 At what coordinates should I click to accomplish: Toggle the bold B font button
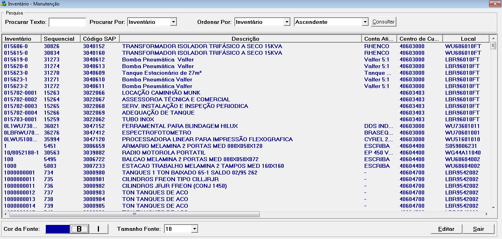point(79,229)
